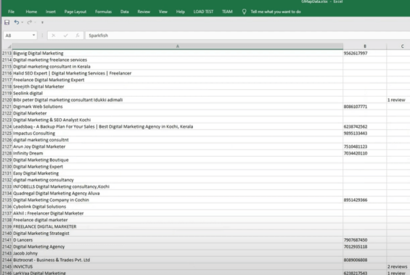Open the File tab
The height and width of the screenshot is (275, 410).
[11, 12]
